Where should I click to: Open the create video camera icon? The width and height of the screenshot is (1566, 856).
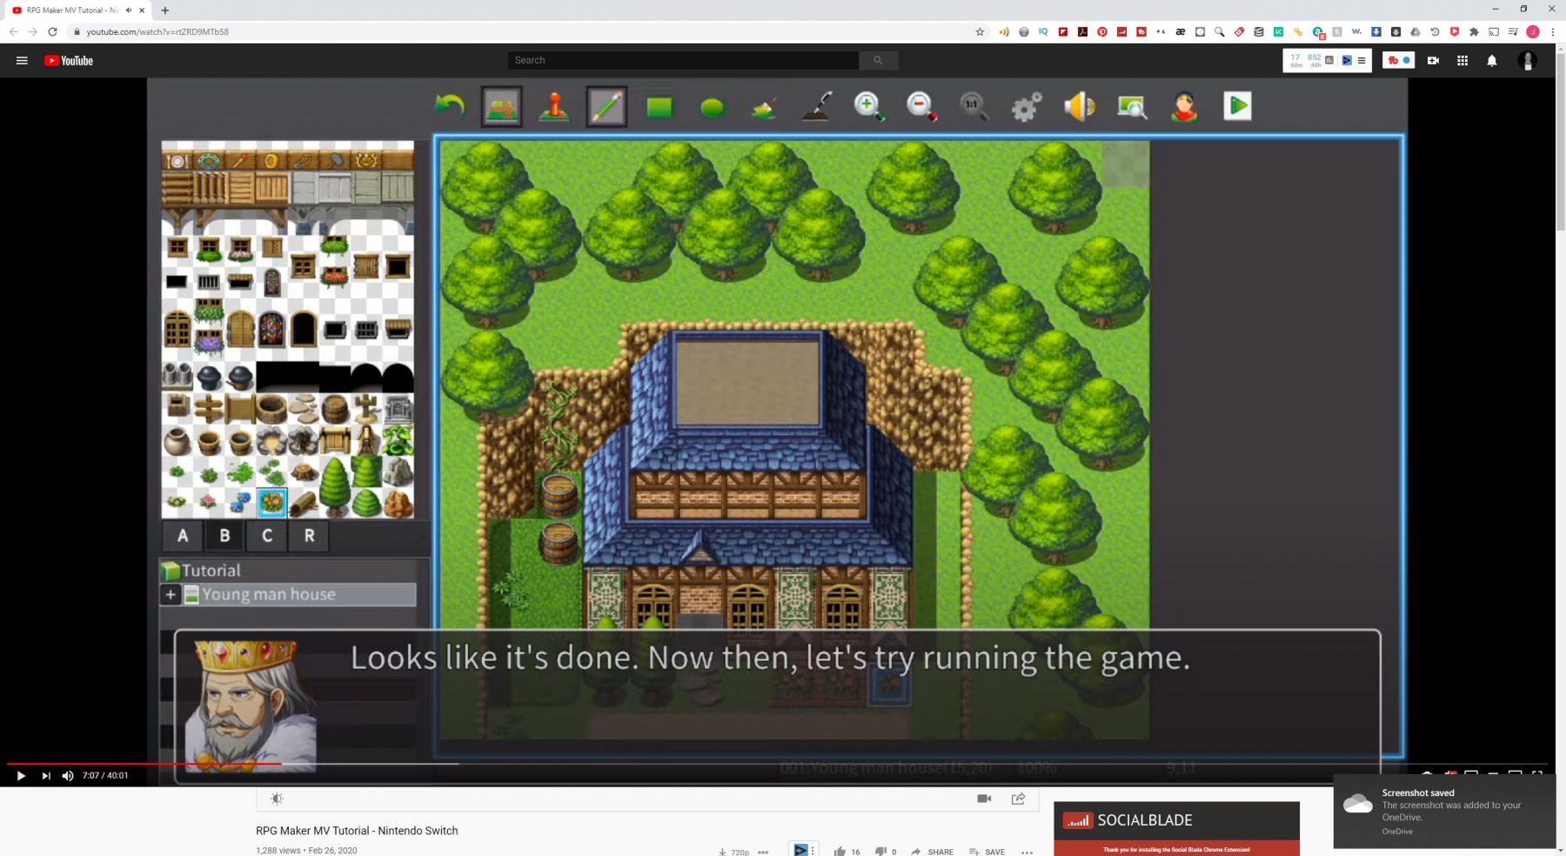click(1433, 61)
